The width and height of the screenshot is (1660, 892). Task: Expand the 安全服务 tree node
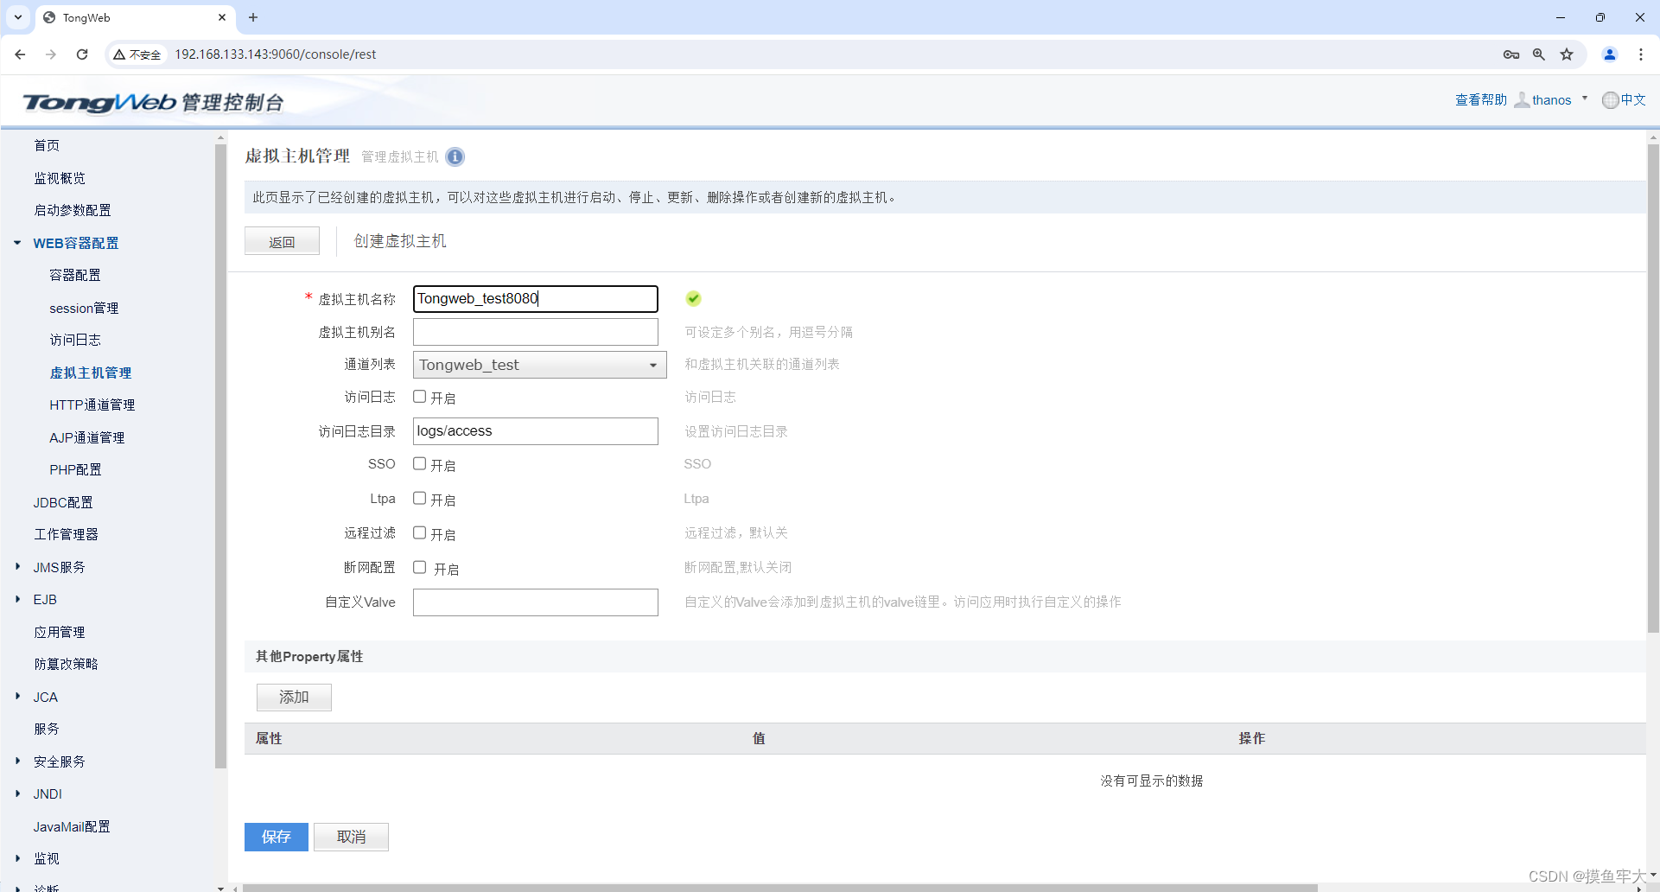17,761
